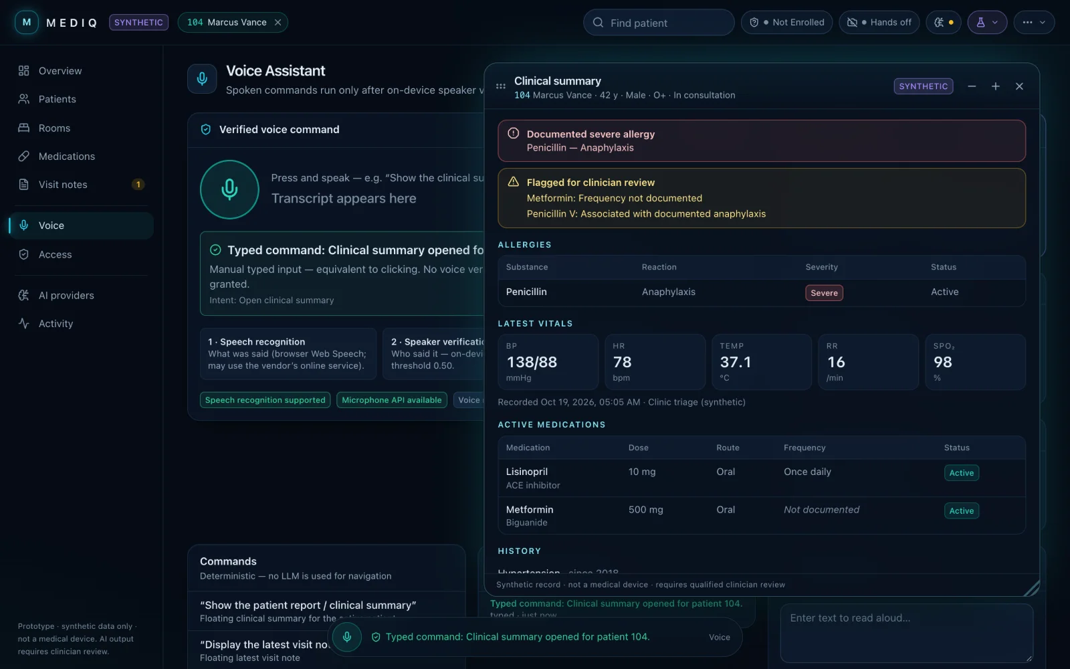The image size is (1070, 669).
Task: Select the Show the patient report command
Action: tap(326, 611)
